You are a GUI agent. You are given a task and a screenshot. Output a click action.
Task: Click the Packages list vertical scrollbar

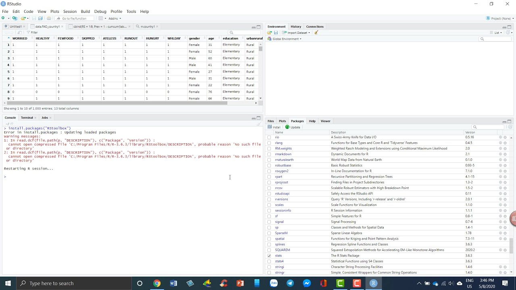511,246
